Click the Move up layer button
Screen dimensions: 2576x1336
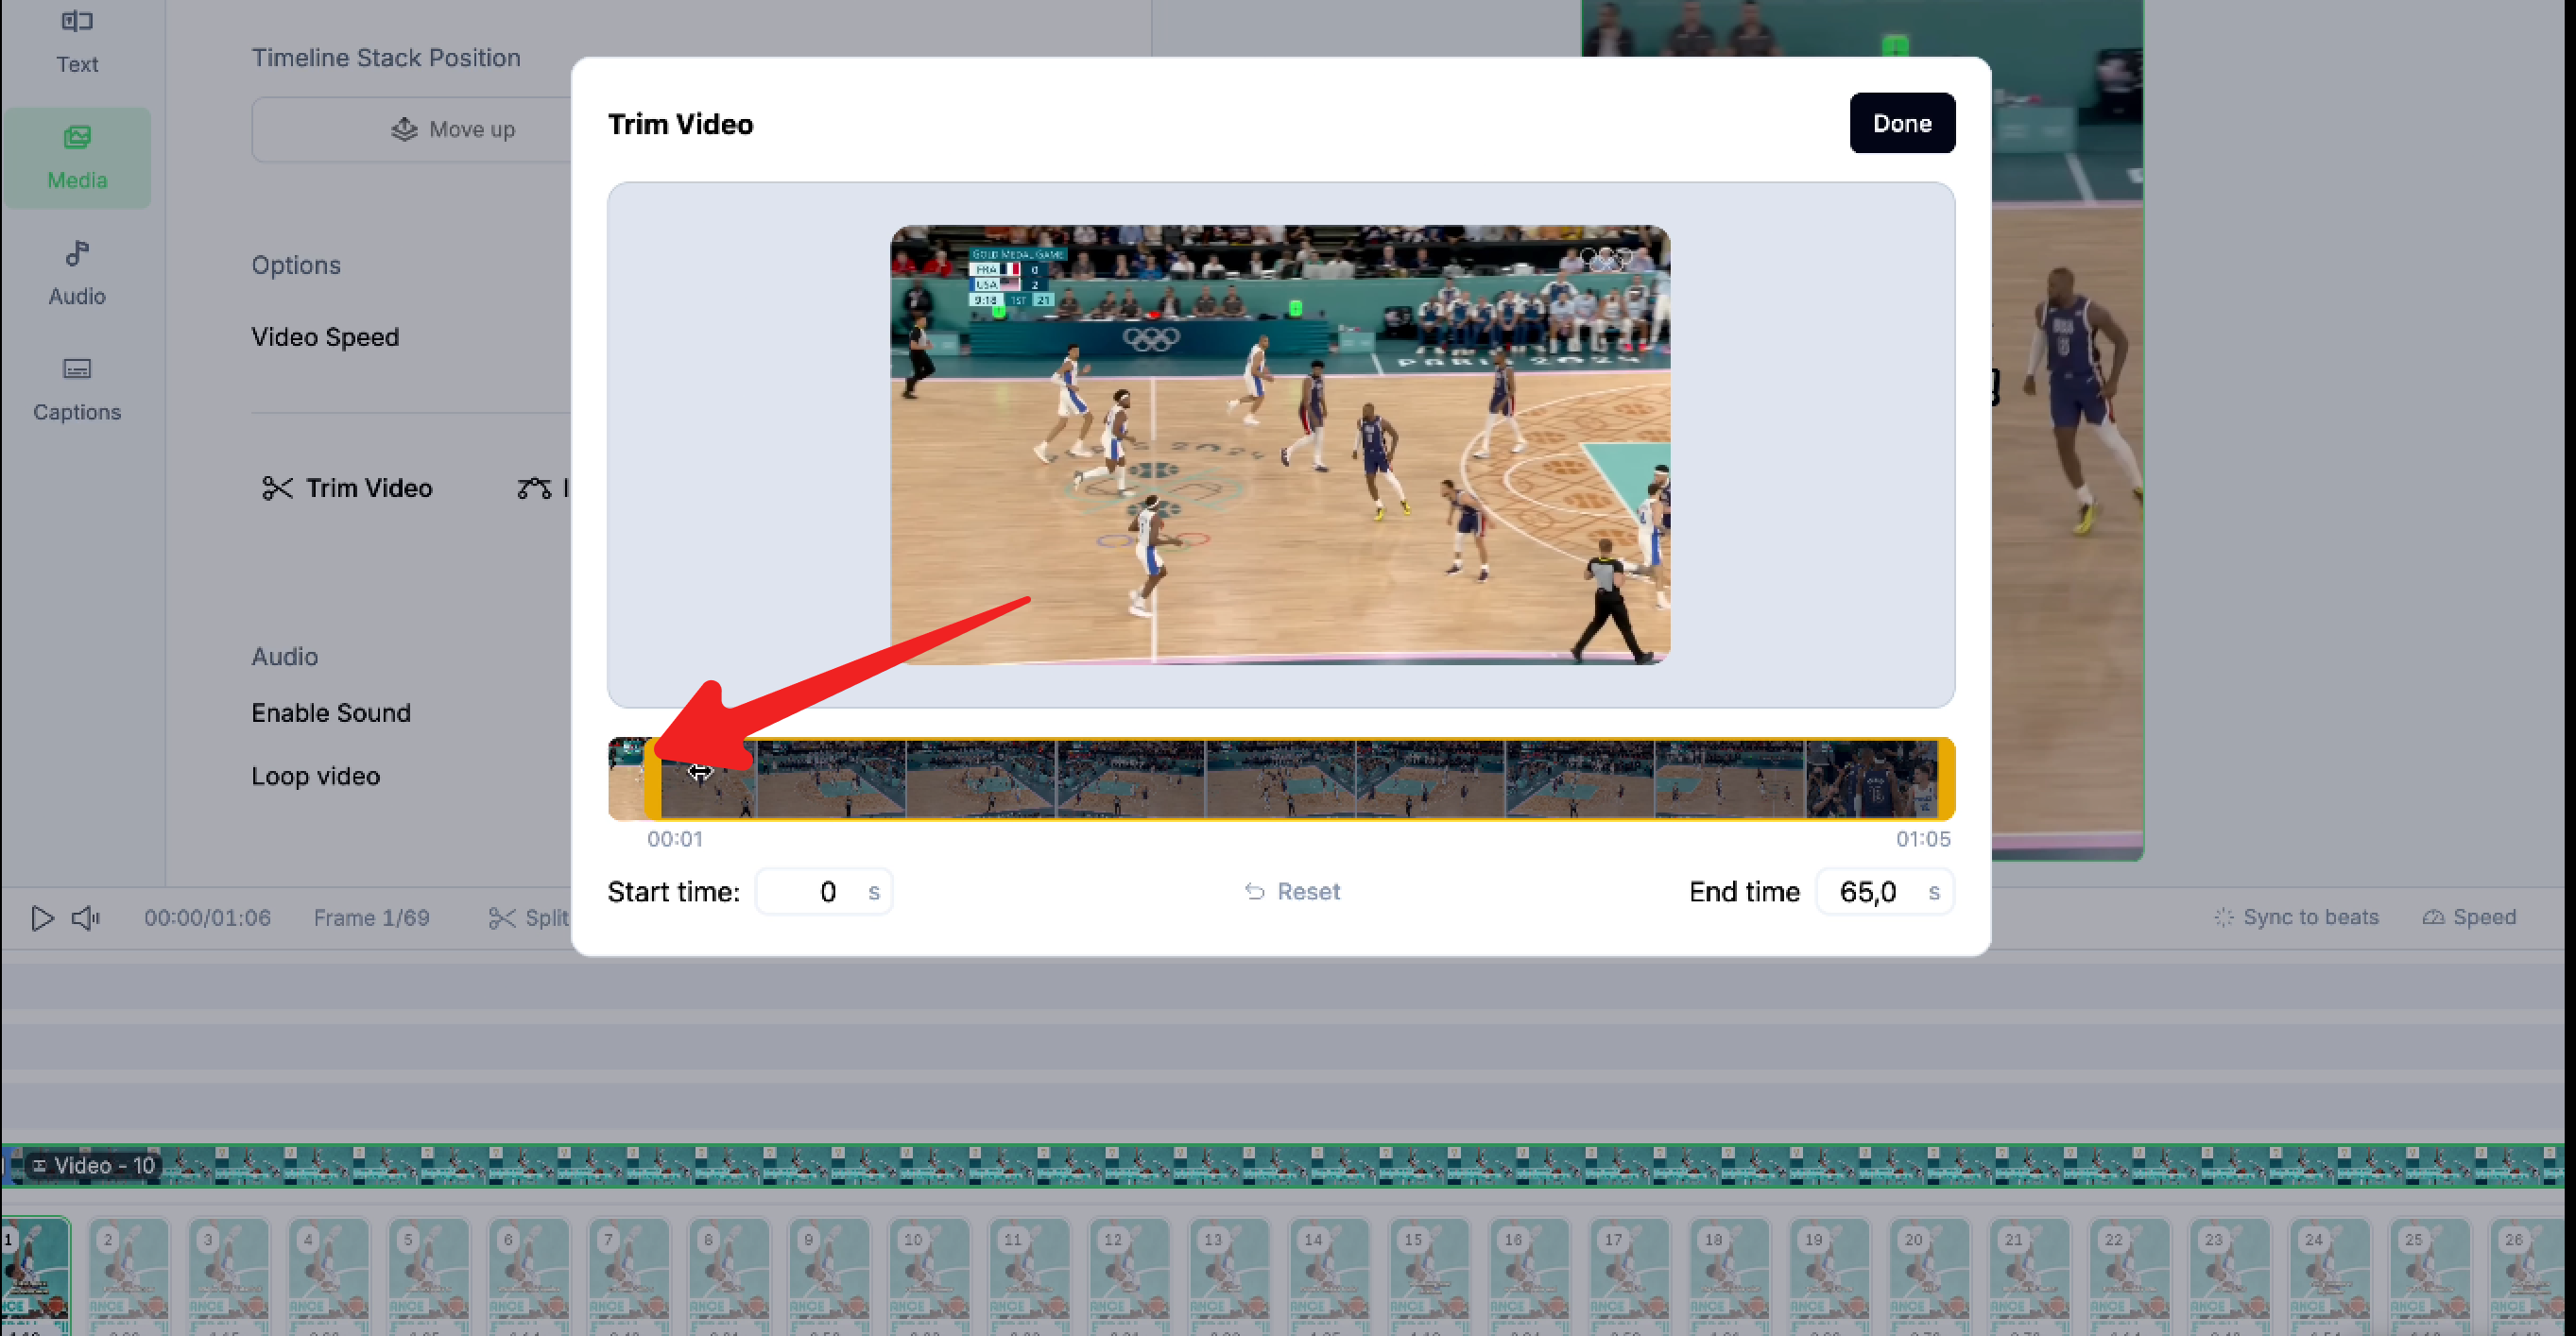452,129
